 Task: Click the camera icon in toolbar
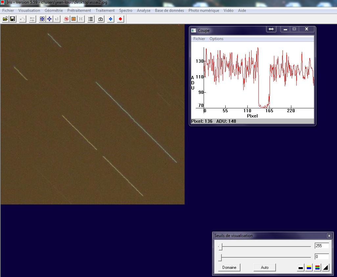[x=101, y=19]
